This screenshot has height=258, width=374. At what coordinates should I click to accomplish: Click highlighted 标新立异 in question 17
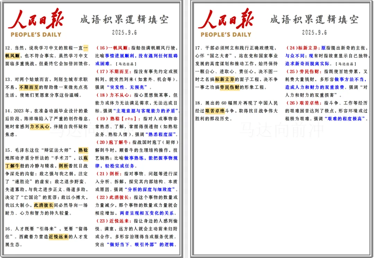pyautogui.click(x=225, y=79)
